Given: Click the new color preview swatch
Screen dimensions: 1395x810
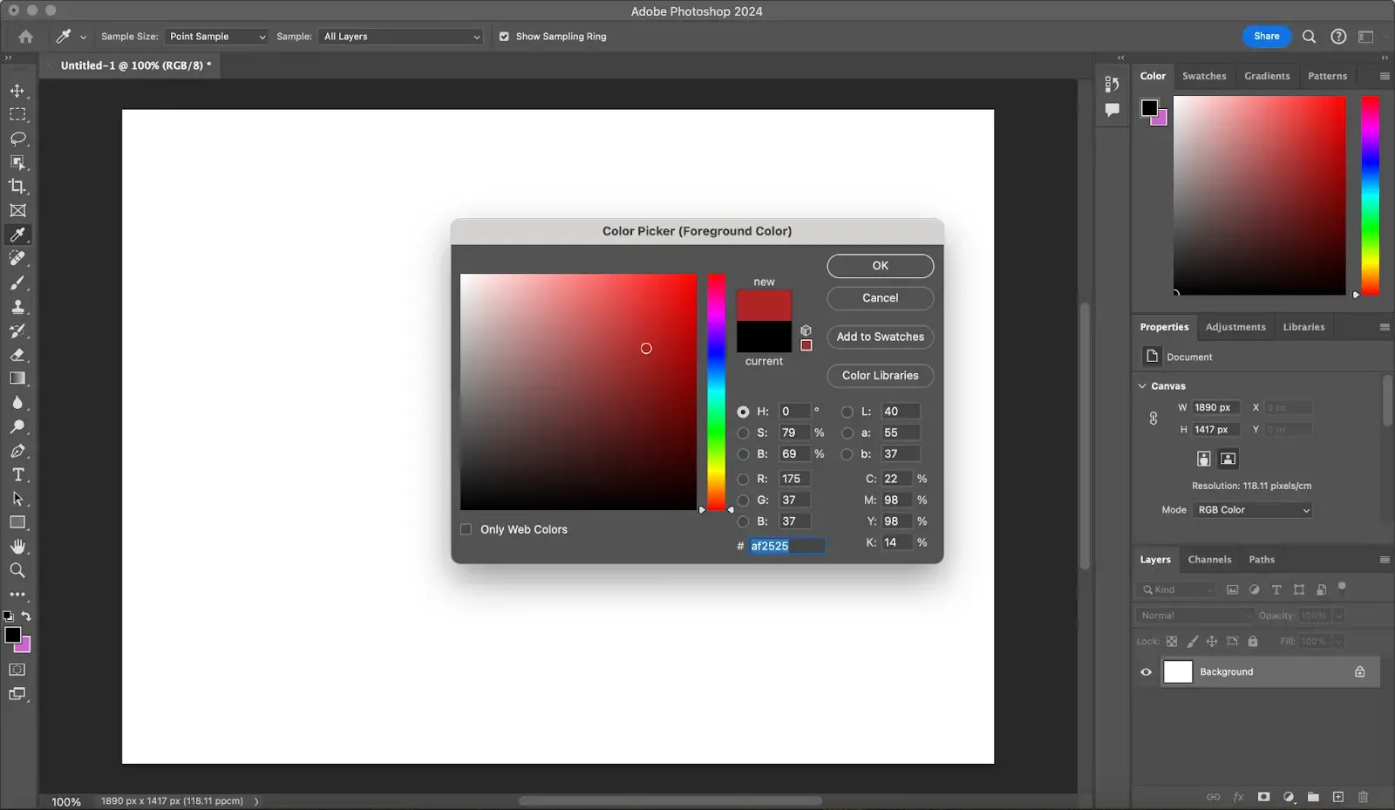Looking at the screenshot, I should pyautogui.click(x=764, y=306).
